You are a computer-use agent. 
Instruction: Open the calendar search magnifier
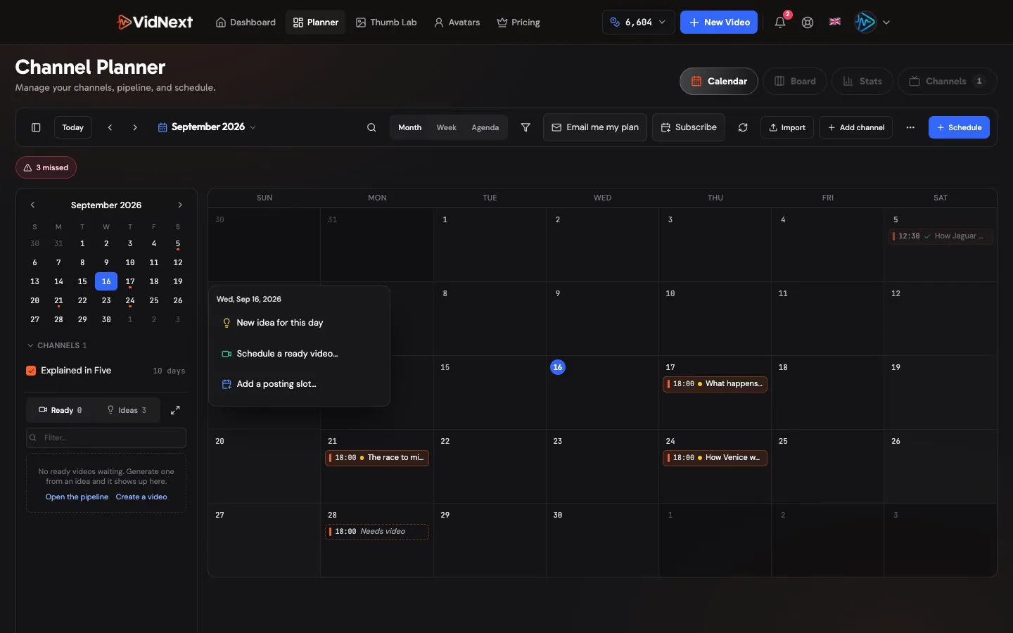pos(371,127)
